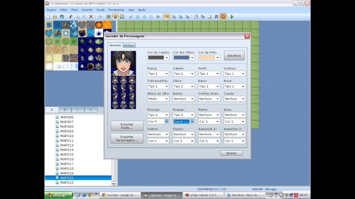The height and width of the screenshot is (199, 355).
Task: Click the Character Generator toolbar icon
Action: pos(223,17)
